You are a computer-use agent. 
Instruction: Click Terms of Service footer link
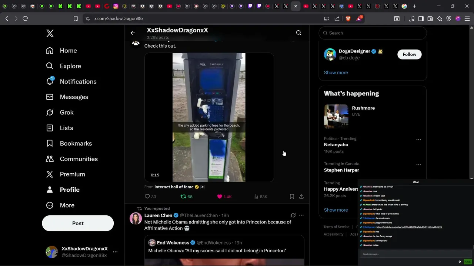pyautogui.click(x=336, y=227)
